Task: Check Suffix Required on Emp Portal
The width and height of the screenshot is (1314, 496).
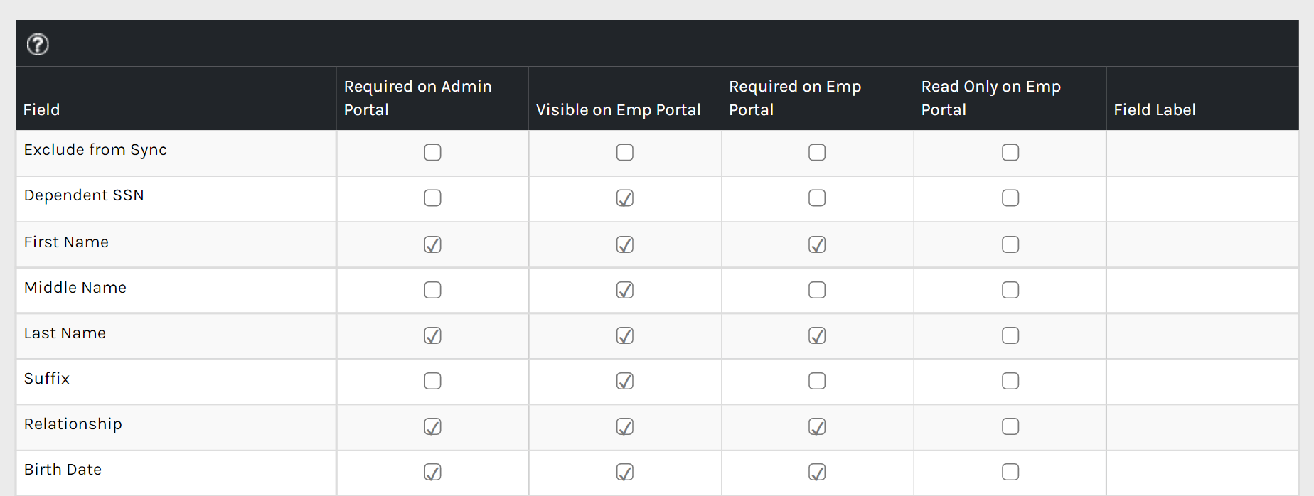Action: tap(817, 381)
